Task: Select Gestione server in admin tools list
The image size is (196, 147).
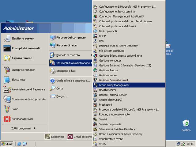Action: coord(129,75)
